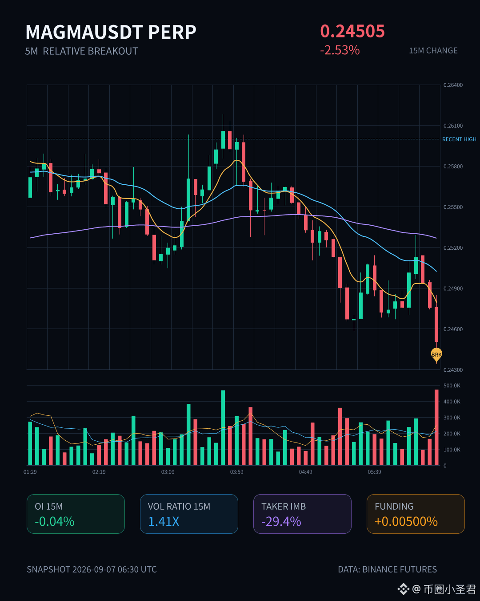Screen dimensions: 480x601
Task: Click the 0.26100 price axis label
Action: coord(453,126)
